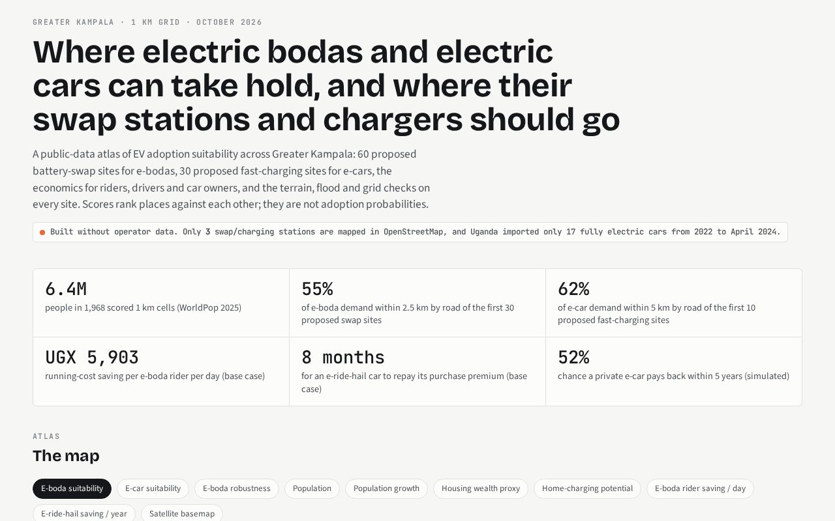This screenshot has height=521, width=835.
Task: Click the main page headline
Action: point(326,85)
